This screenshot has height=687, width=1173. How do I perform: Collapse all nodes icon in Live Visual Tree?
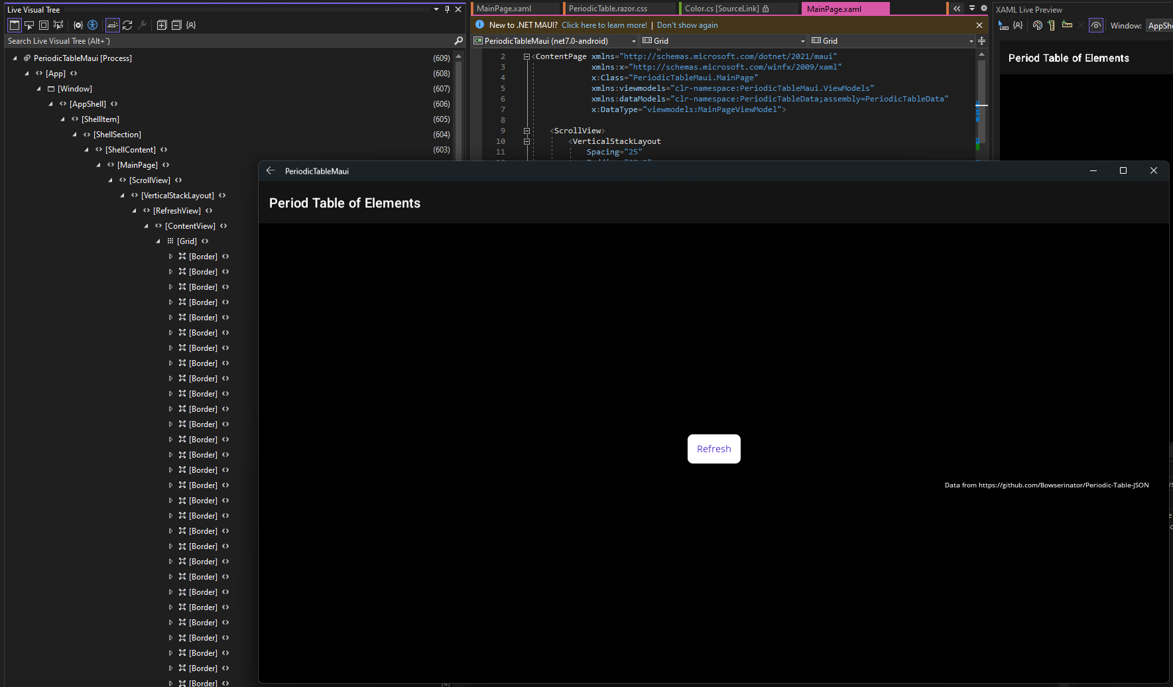176,25
